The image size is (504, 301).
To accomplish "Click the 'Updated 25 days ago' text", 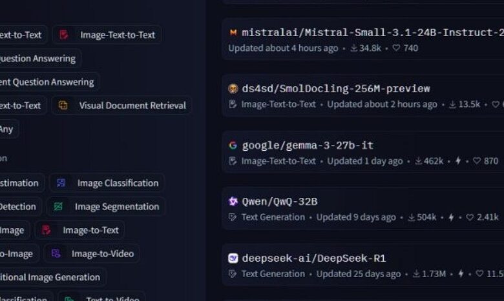I will coord(359,274).
